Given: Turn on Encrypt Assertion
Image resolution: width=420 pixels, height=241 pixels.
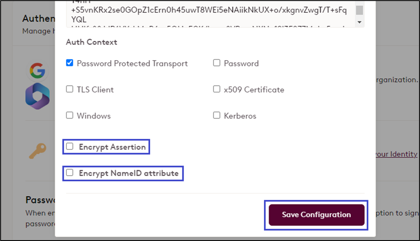Looking at the screenshot, I should click(x=69, y=146).
